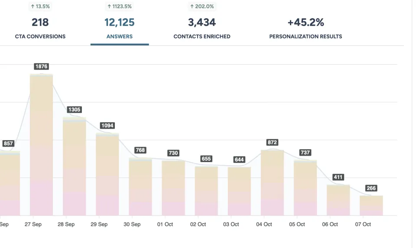Image resolution: width=416 pixels, height=248 pixels.
Task: Click the 655 data label
Action: click(x=206, y=159)
